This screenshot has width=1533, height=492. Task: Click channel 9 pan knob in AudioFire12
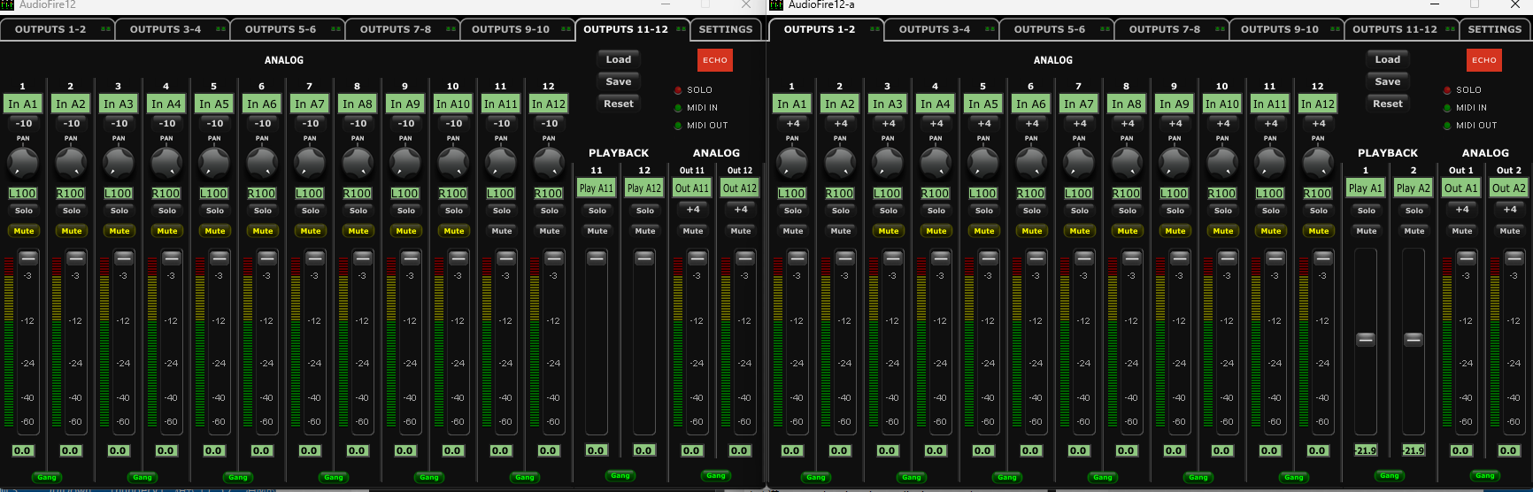coord(405,163)
